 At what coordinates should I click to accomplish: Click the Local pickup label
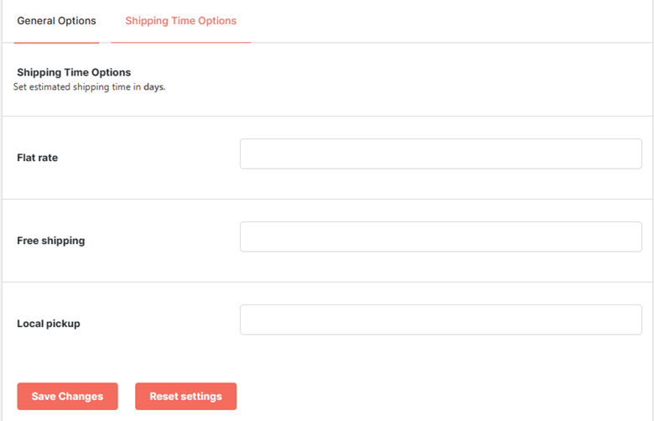49,324
